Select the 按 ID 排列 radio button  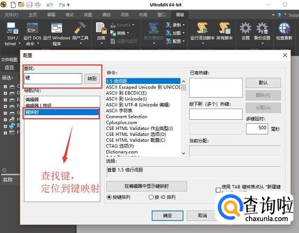tap(151, 197)
